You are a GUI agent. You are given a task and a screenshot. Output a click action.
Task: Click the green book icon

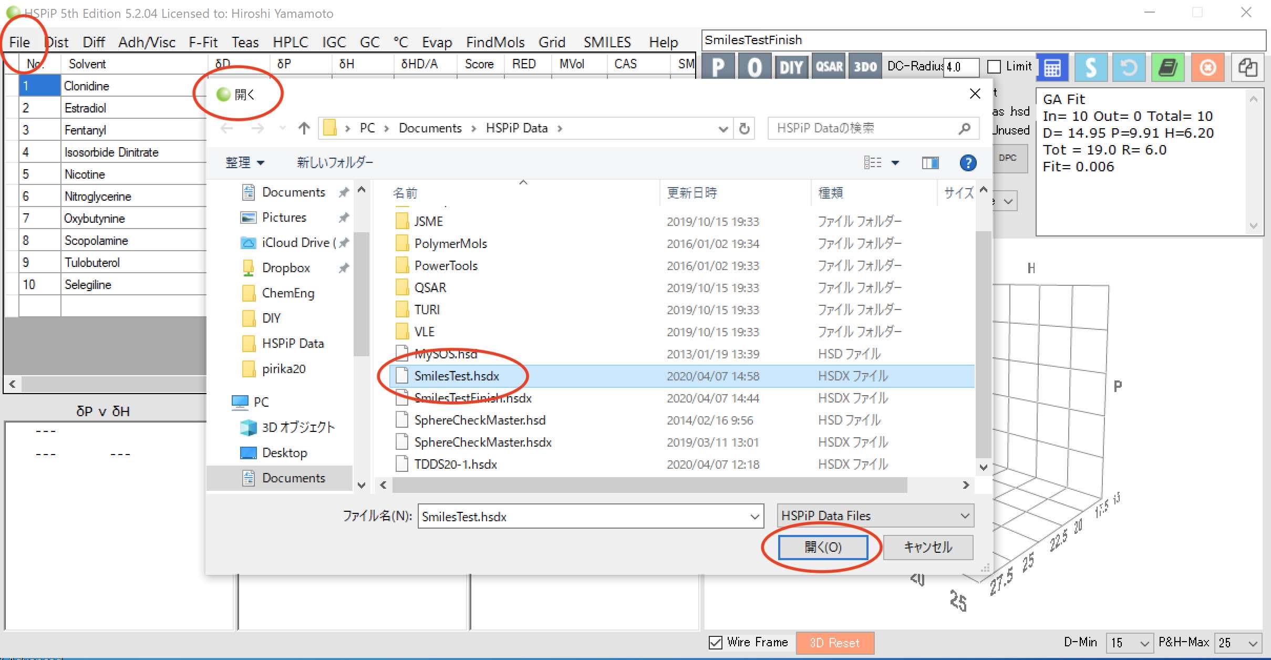[x=1167, y=68]
